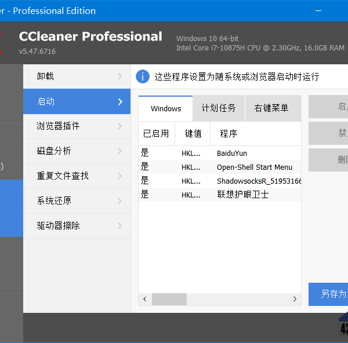
Task: Click the arrow icon next to 卸载
Action: [120, 76]
